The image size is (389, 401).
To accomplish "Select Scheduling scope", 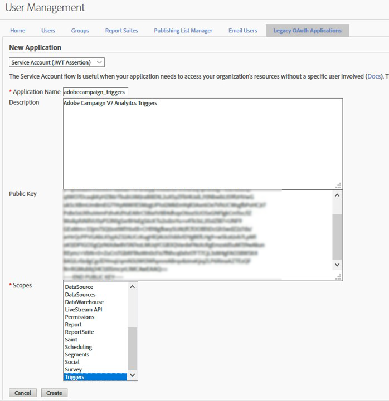I will tap(95, 347).
